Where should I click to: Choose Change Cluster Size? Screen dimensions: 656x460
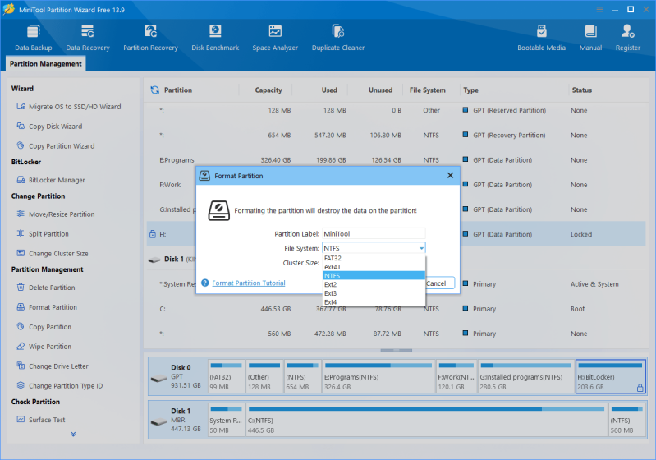click(53, 254)
